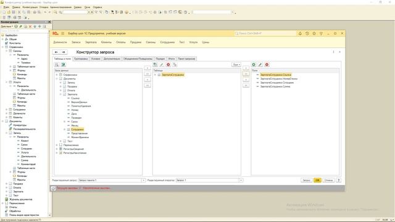Open the Редактируемый оператор dropdown arrow
Image resolution: width=395 pixels, height=222 pixels.
click(241, 180)
